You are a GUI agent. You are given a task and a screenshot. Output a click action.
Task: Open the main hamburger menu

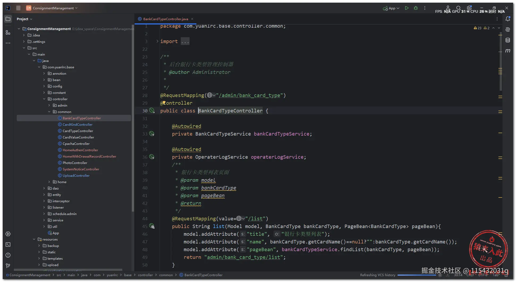(x=18, y=8)
